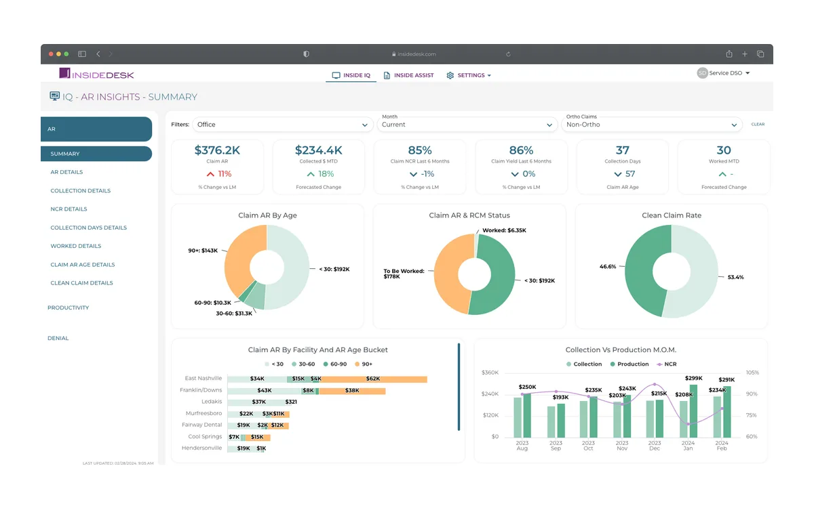Select Summary in the sidebar
Screen dimensions: 814x508
click(96, 154)
